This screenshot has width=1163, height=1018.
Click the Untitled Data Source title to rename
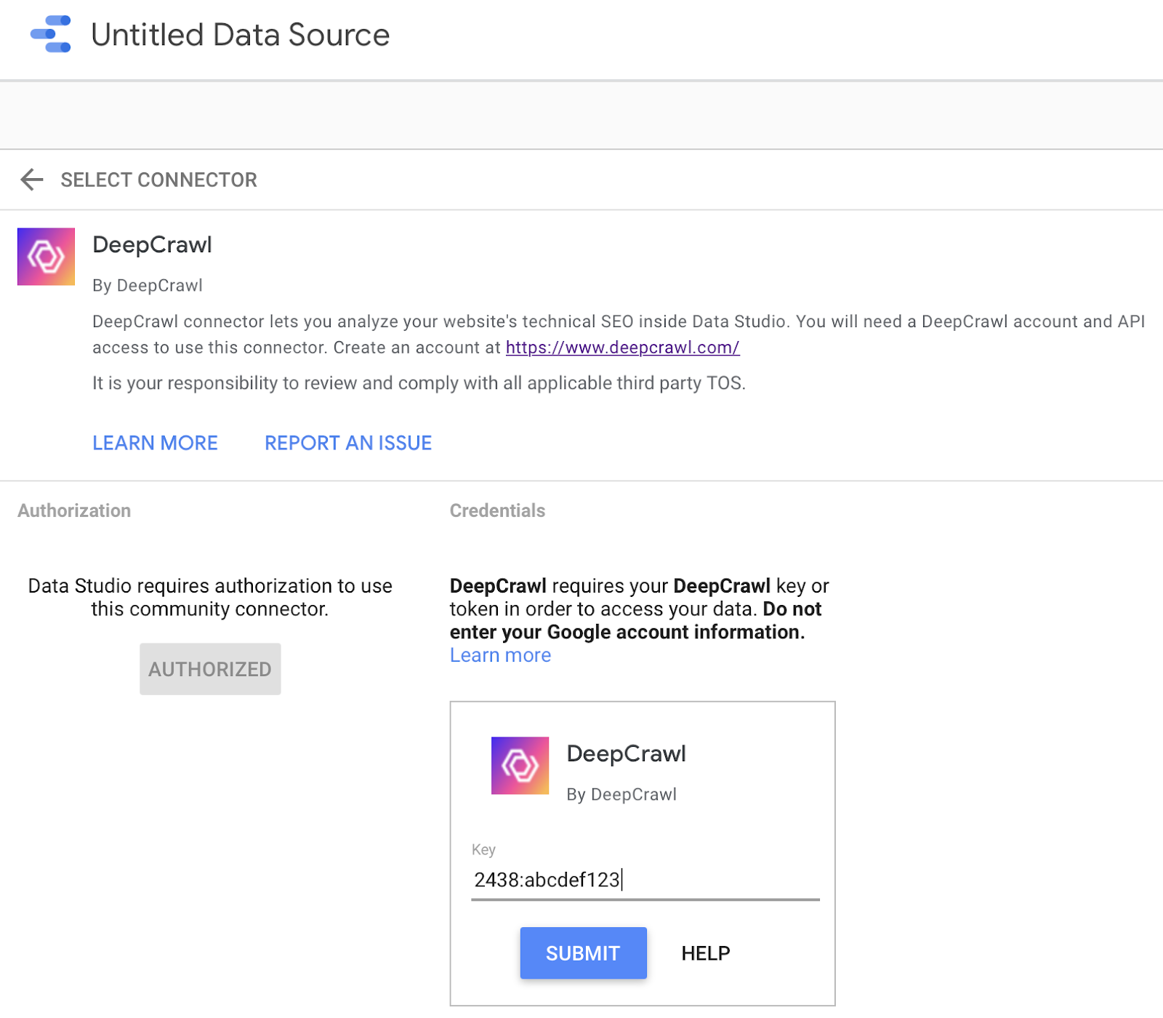coord(241,35)
